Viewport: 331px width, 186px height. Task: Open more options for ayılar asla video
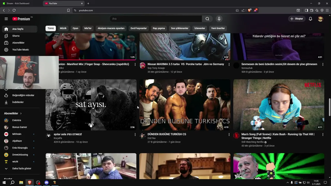[135, 135]
